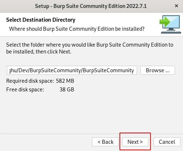The width and height of the screenshot is (183, 151).
Task: Click the "Where should Burp Suite" subtitle
Action: 77,29
